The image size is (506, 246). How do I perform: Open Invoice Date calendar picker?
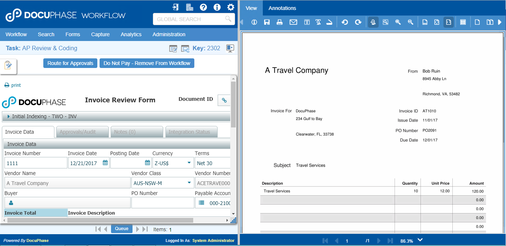pos(105,163)
